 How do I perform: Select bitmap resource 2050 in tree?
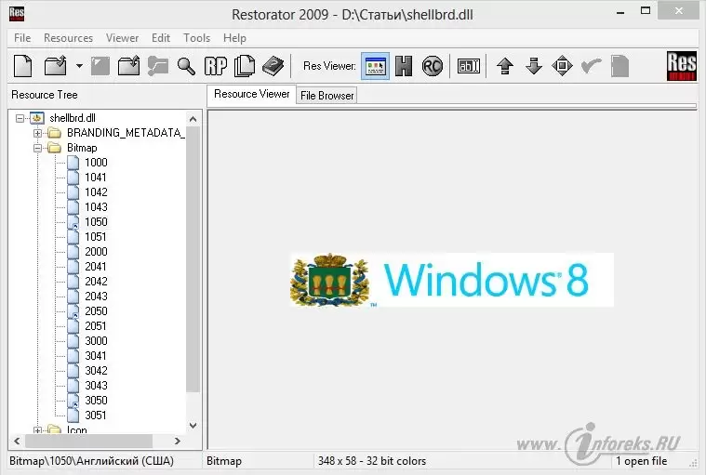96,311
